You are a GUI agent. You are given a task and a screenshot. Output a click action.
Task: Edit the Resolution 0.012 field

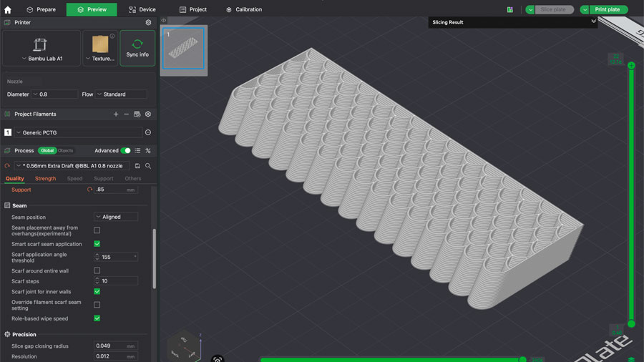[115, 356]
